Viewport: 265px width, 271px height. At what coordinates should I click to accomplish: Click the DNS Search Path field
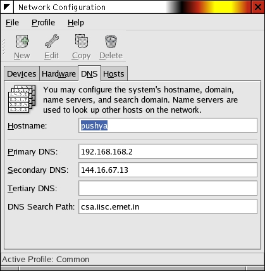[168, 206]
